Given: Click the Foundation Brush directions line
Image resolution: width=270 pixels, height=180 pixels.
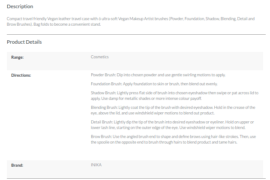Looking at the screenshot, I should point(154,84).
